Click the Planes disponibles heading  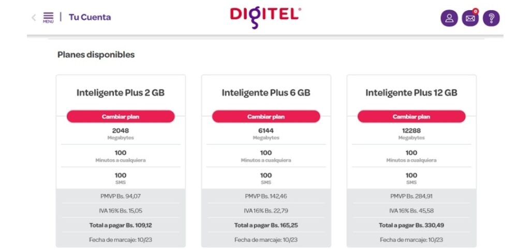click(x=96, y=55)
